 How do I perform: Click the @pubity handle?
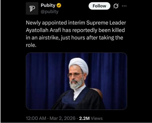(x=49, y=11)
